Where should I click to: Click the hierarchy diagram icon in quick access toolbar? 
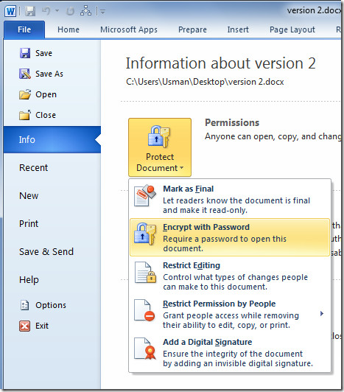coord(85,11)
